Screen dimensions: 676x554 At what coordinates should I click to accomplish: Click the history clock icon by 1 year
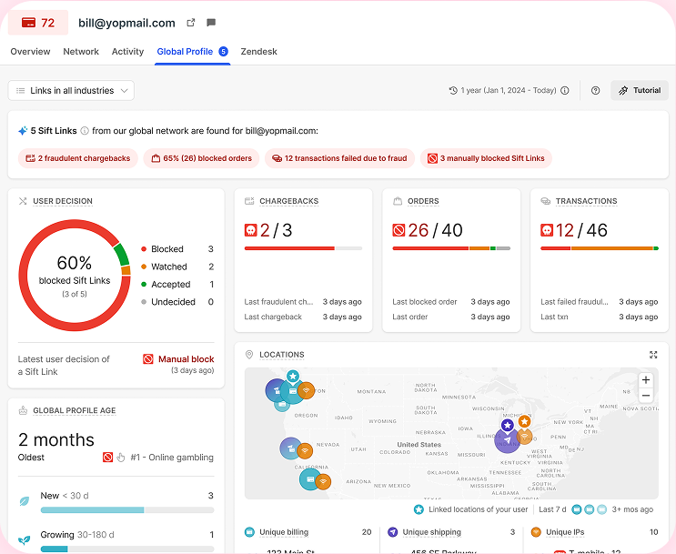coord(453,91)
